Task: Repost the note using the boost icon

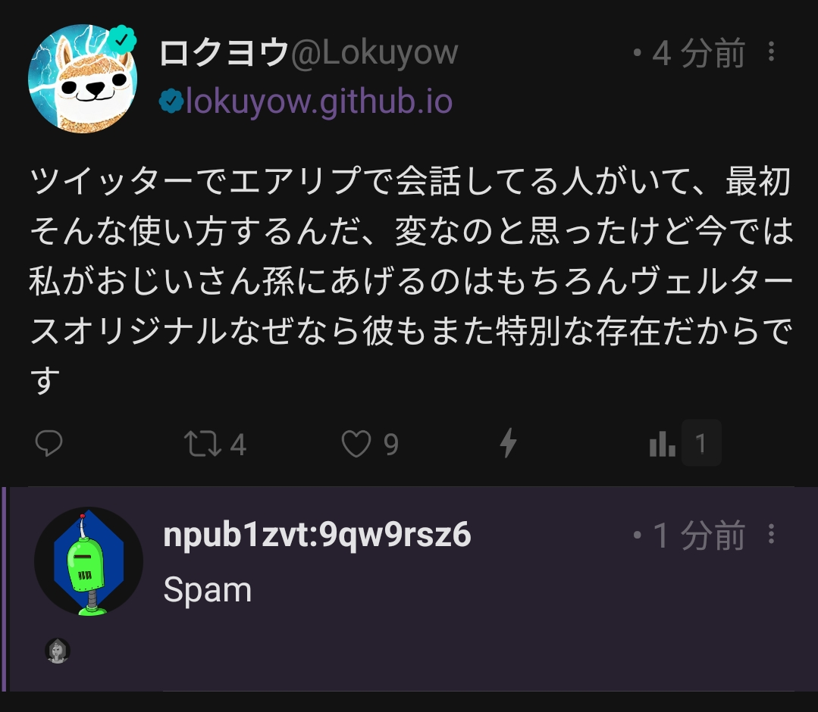Action: click(202, 444)
